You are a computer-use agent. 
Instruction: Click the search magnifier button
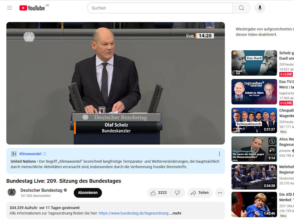(241, 8)
